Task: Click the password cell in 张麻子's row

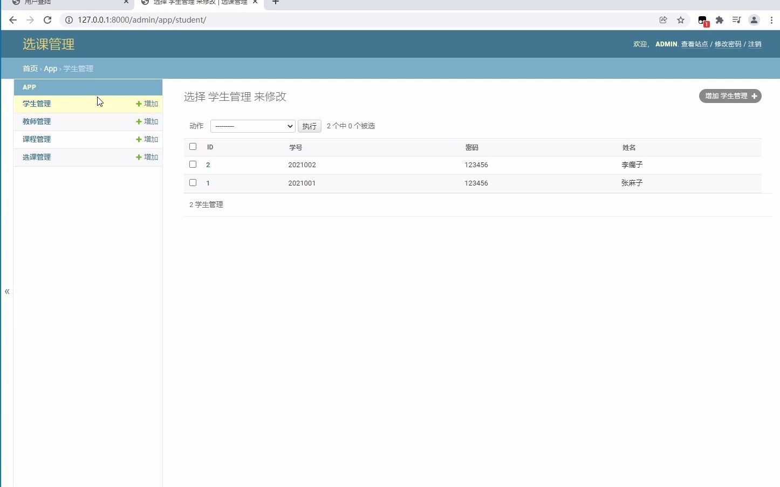Action: click(x=476, y=183)
